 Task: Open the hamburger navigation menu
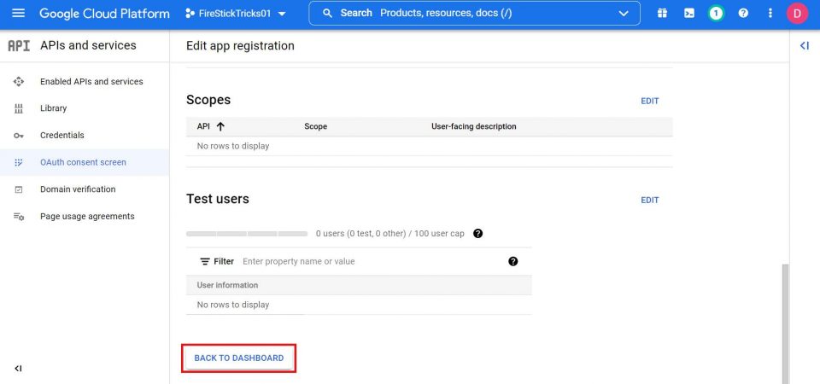[19, 14]
